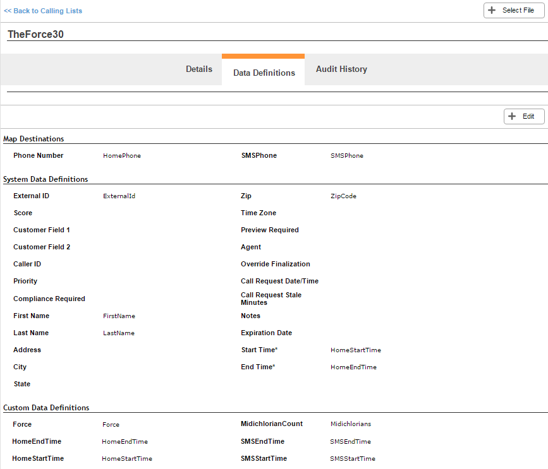The height and width of the screenshot is (469, 548).
Task: Select the End Time HomeEndTime value
Action: coord(353,367)
